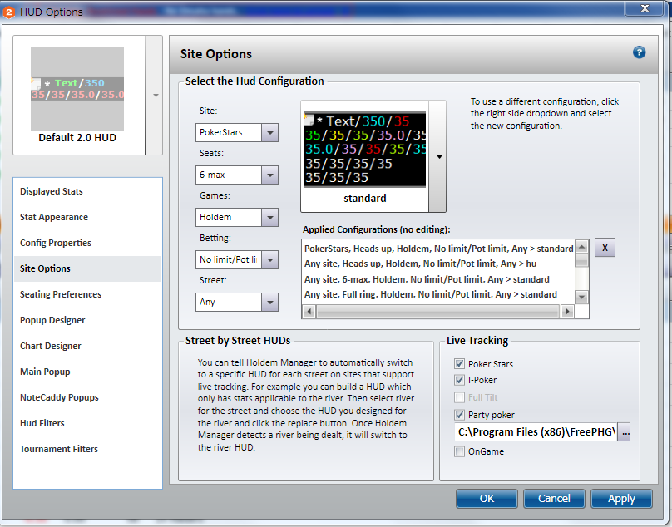This screenshot has width=672, height=527.
Task: Click the Default 2.0 HUD preview thumbnail
Action: (x=77, y=89)
